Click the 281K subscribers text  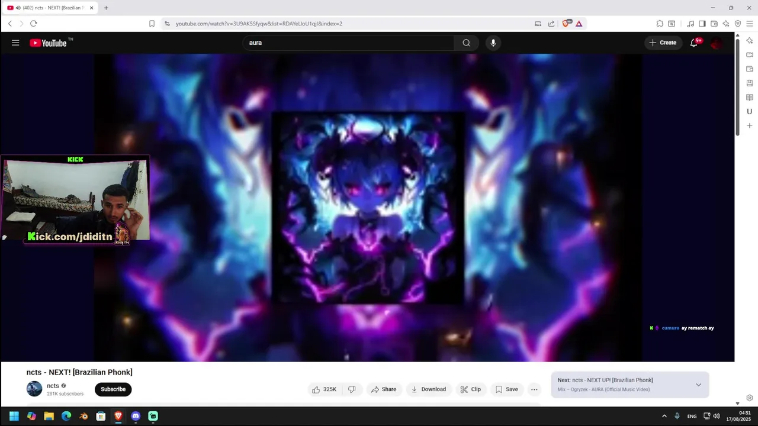pyautogui.click(x=65, y=394)
